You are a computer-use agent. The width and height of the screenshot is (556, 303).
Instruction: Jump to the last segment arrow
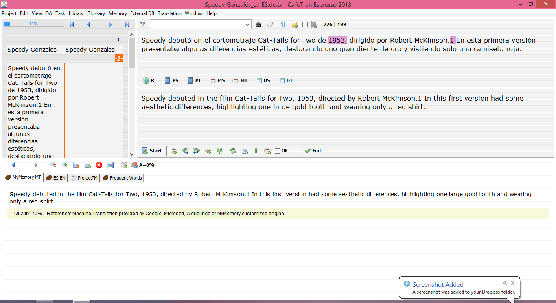(x=127, y=24)
